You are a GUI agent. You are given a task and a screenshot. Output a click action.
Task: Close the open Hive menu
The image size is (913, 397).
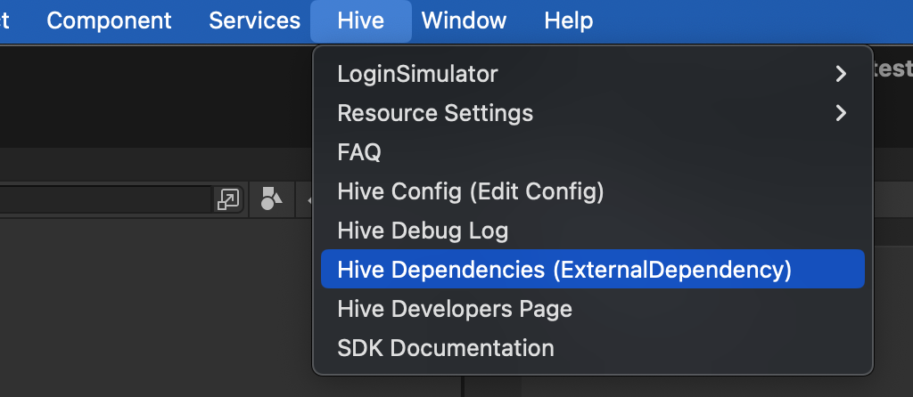pyautogui.click(x=361, y=20)
